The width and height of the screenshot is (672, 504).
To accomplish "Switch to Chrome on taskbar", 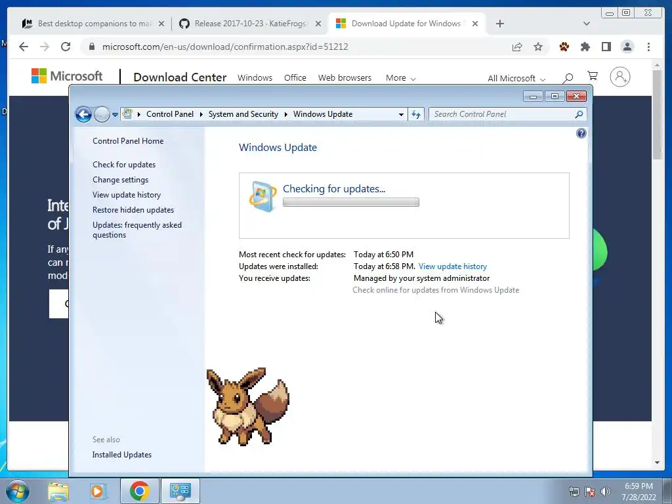I will 139,491.
